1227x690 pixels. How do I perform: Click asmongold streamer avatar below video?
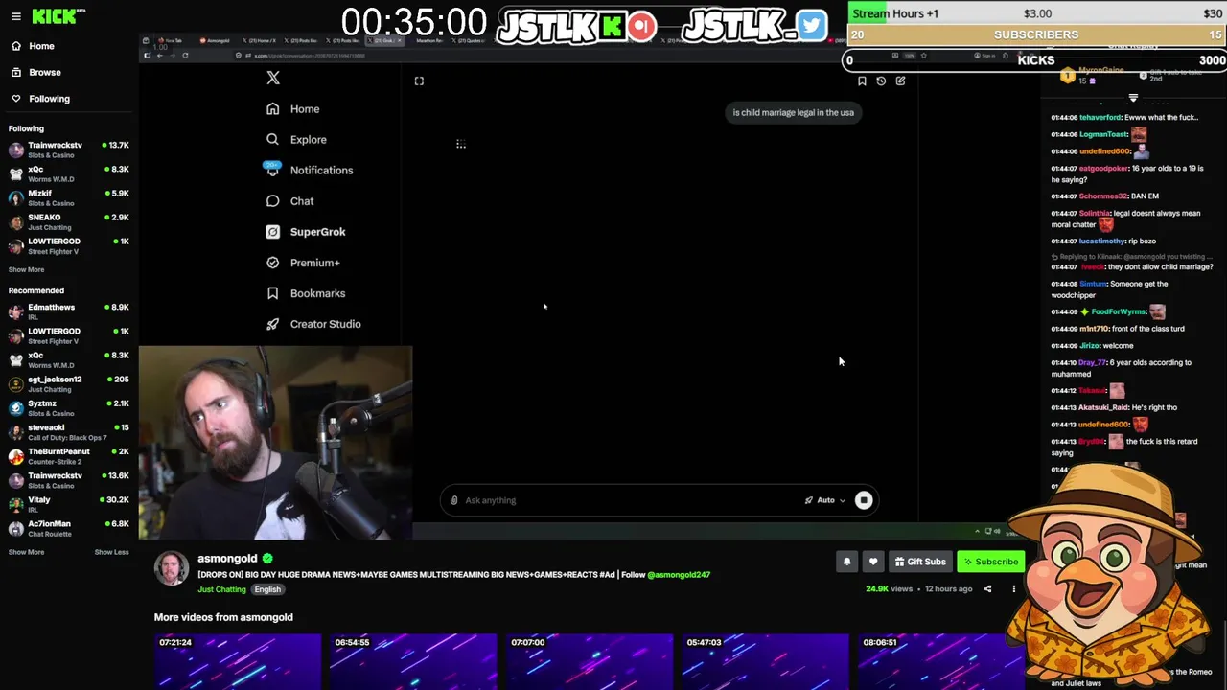tap(172, 568)
